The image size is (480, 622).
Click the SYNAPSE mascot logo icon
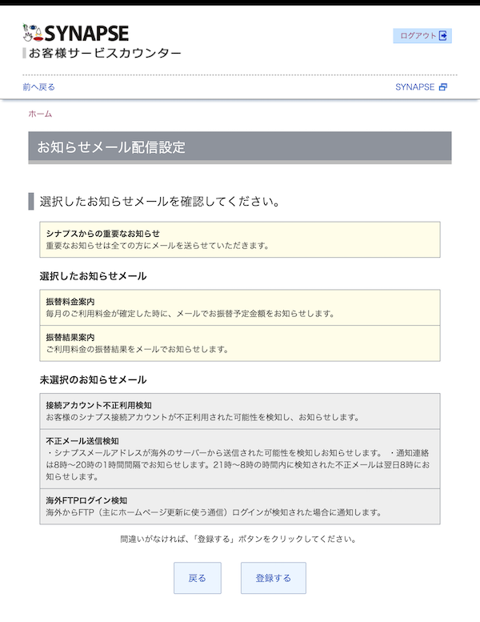point(33,33)
